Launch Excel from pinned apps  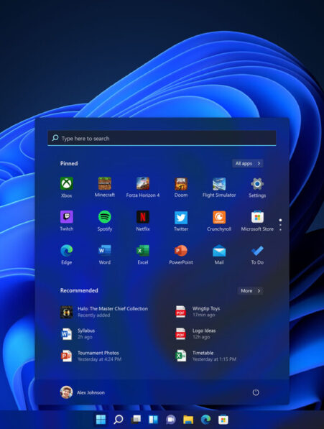[143, 254]
